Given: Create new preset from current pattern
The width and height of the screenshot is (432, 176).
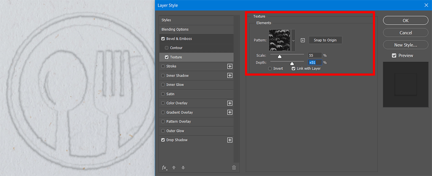Looking at the screenshot, I should click(x=302, y=40).
